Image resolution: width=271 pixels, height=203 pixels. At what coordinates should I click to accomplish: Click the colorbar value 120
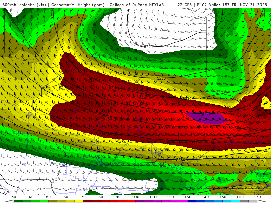170,197
